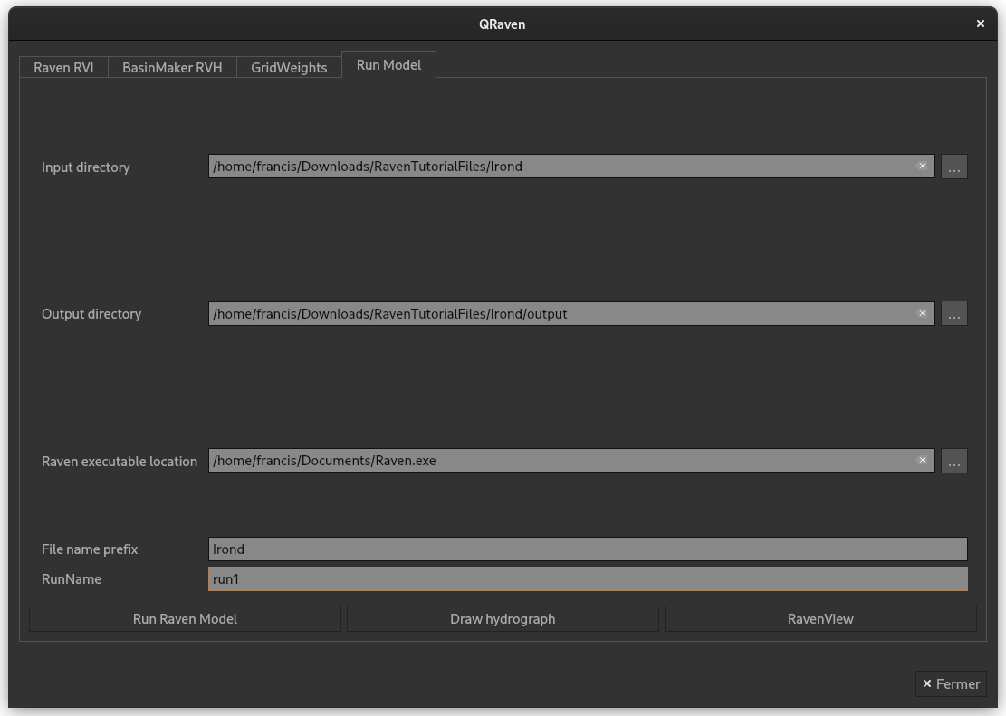Browse for a new output directory

pyautogui.click(x=954, y=314)
